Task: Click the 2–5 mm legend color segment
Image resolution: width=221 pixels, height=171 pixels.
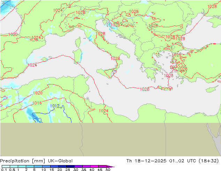Action: 30,166
